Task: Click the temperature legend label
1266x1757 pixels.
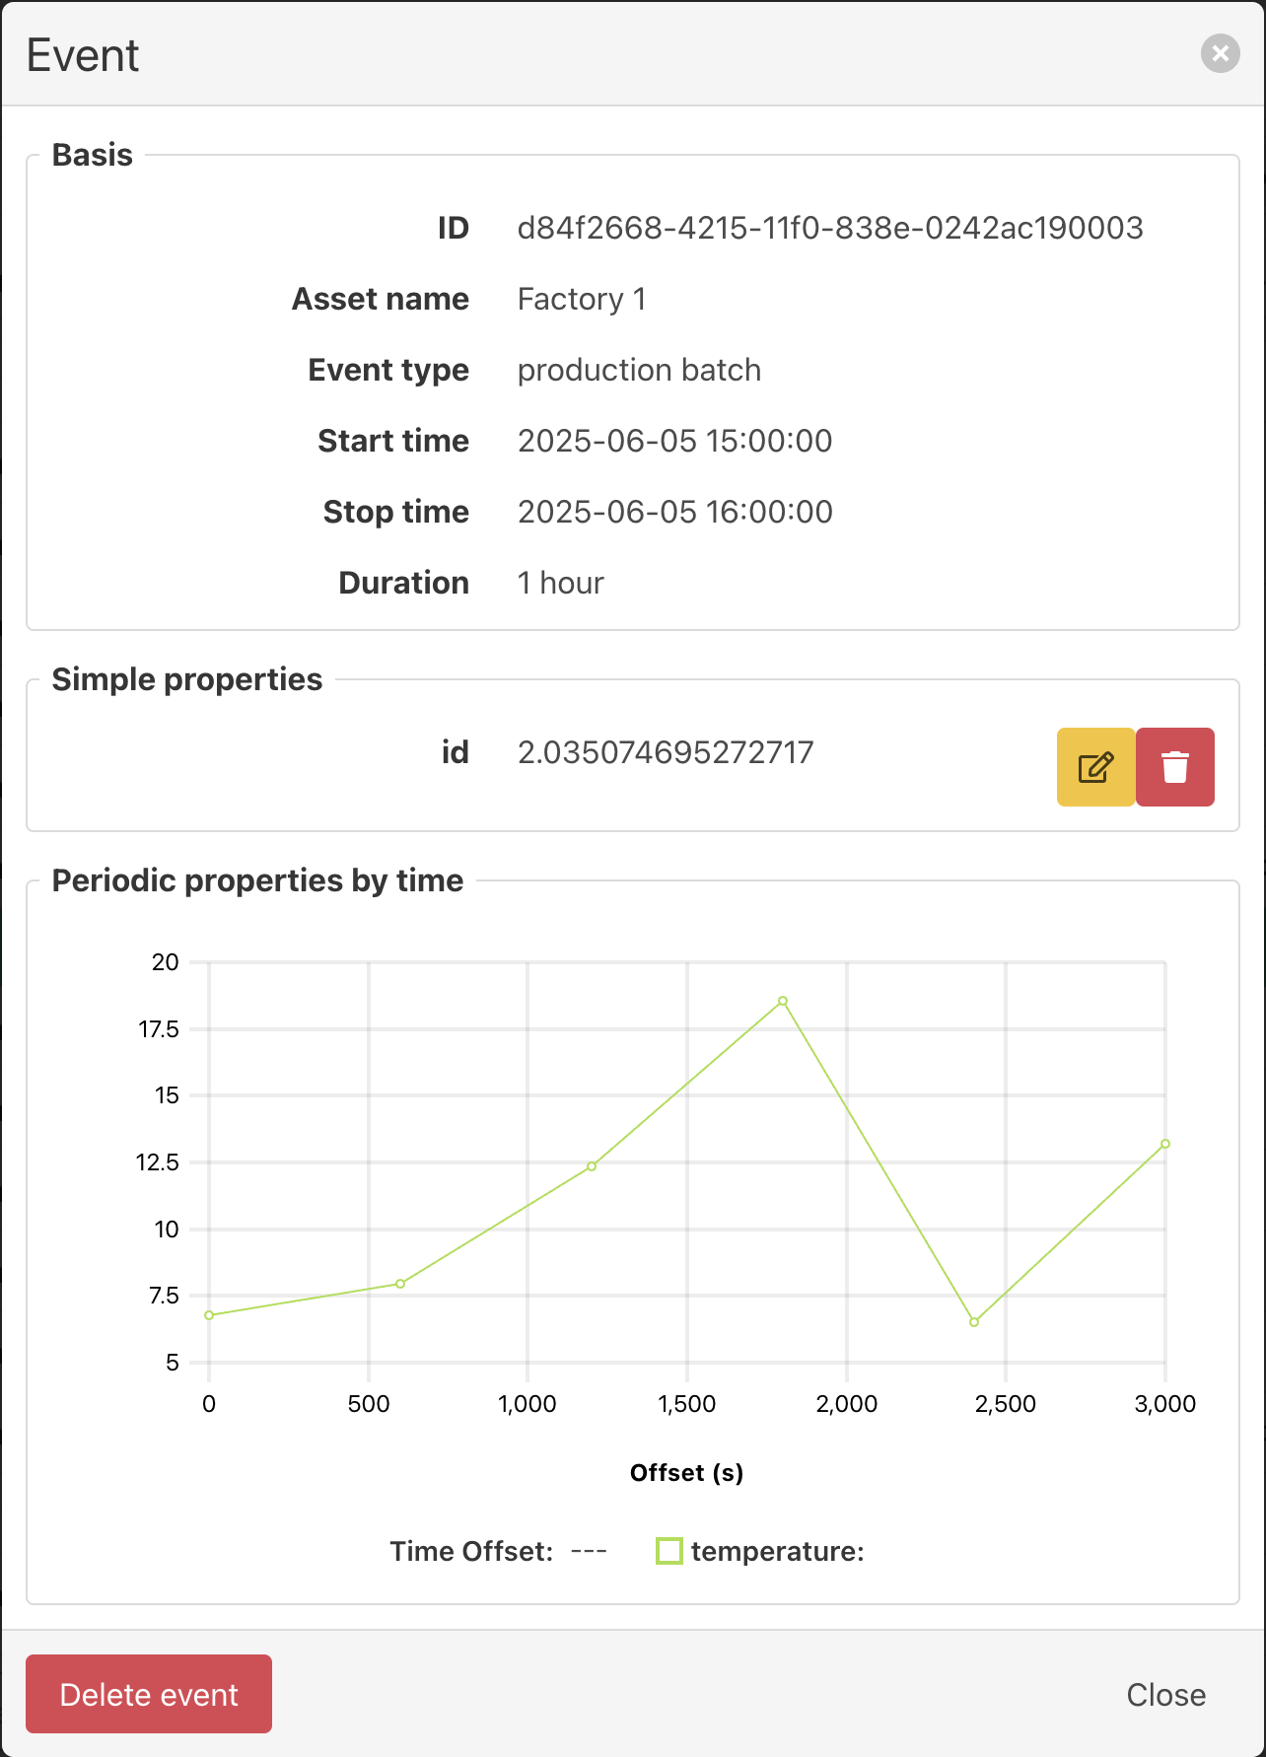Action: 777,1552
